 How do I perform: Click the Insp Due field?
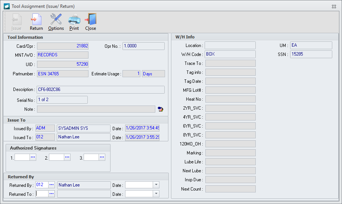[x=230, y=180]
